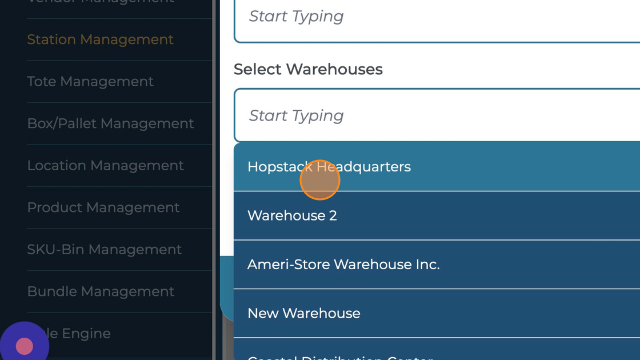The height and width of the screenshot is (360, 640).
Task: Switch to Bundle Management
Action: (101, 291)
